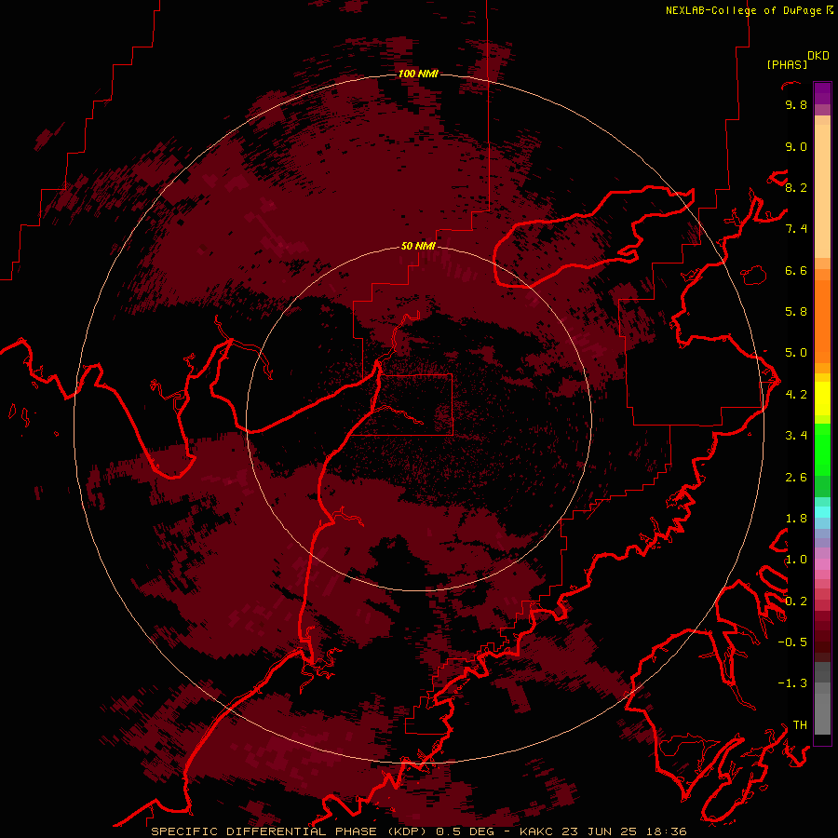Pick the cyan segment of the color bar
Viewport: 838px width, 838px height.
coord(822,512)
